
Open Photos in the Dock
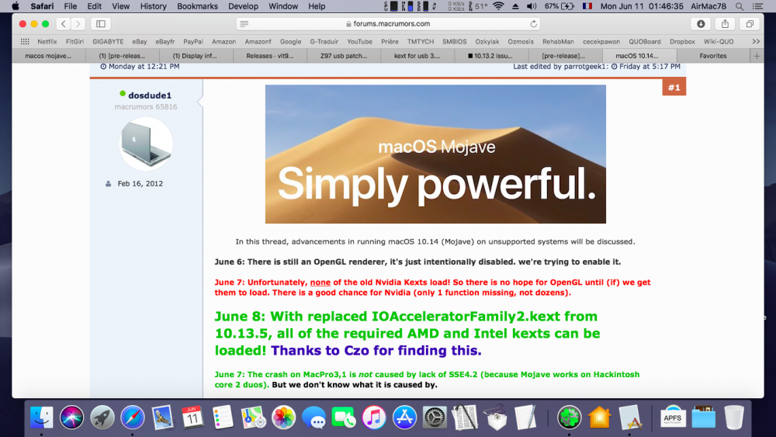[283, 417]
